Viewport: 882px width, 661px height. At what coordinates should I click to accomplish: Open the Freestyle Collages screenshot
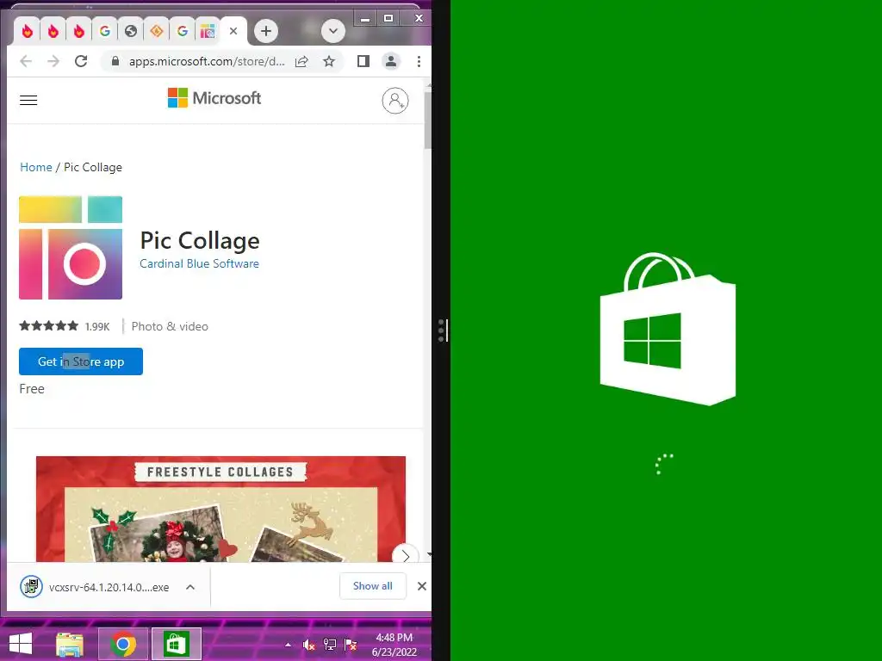point(220,509)
